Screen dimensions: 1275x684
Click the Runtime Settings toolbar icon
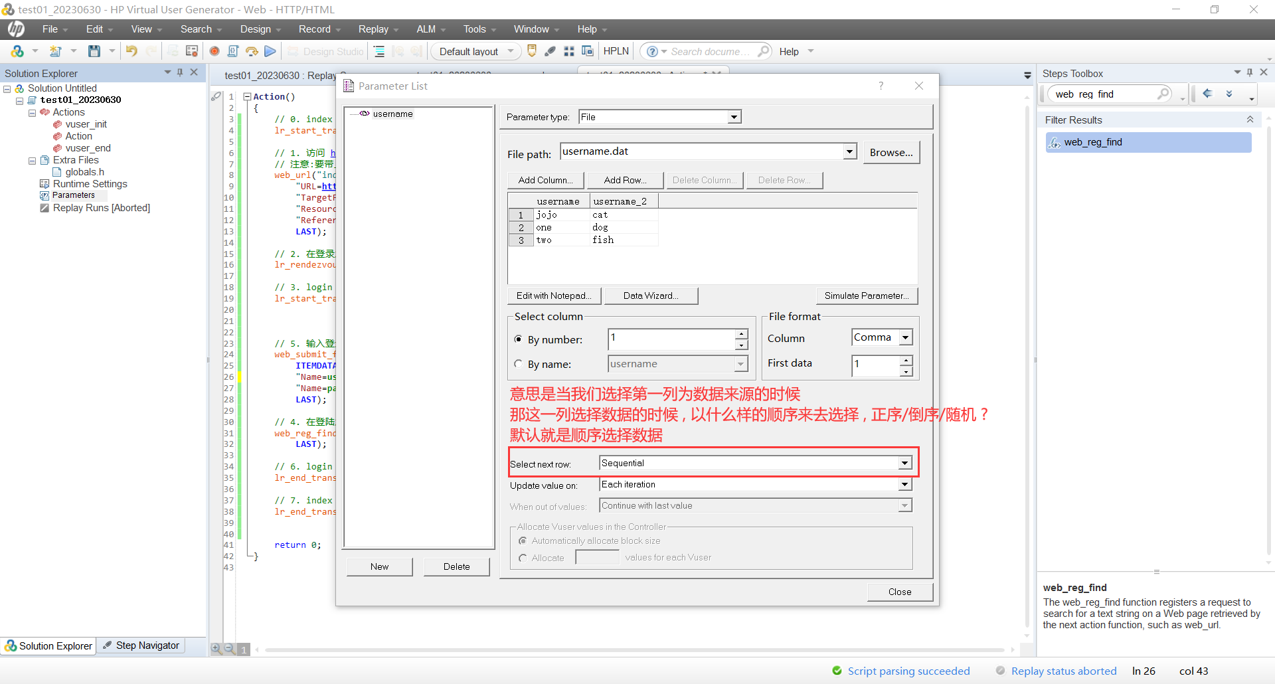(x=192, y=51)
